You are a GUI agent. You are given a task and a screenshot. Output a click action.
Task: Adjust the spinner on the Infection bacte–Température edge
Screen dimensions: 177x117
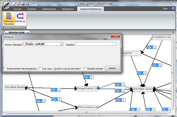tap(59, 90)
